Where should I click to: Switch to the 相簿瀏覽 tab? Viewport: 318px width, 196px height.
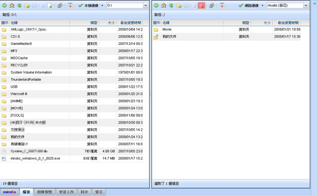pyautogui.click(x=45, y=192)
